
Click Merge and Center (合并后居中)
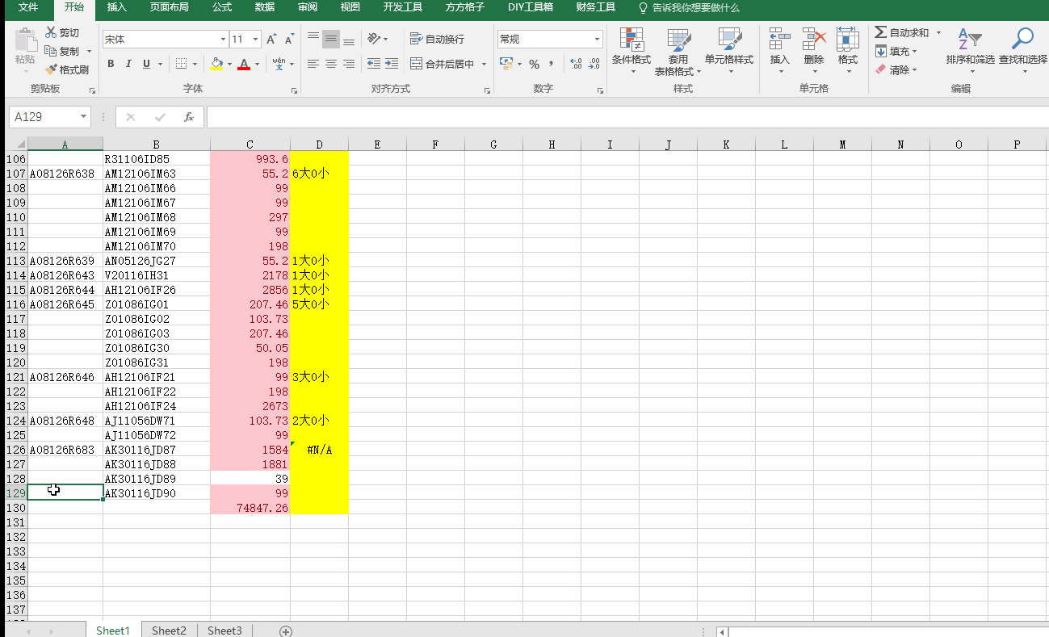point(442,64)
